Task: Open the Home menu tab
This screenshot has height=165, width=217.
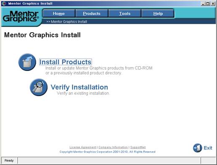Action: click(59, 13)
